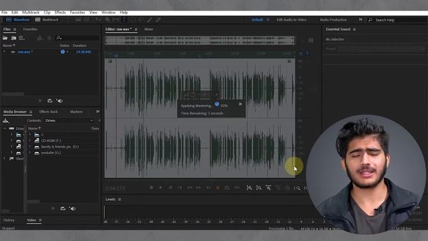Toggle Files panel auto-play speaker icon
Viewport: 428px width, 241px height.
pyautogui.click(x=60, y=101)
